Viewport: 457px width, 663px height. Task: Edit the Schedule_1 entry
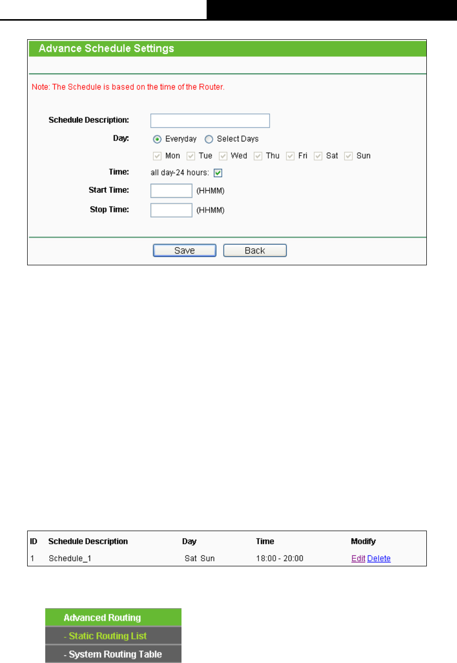pos(358,558)
